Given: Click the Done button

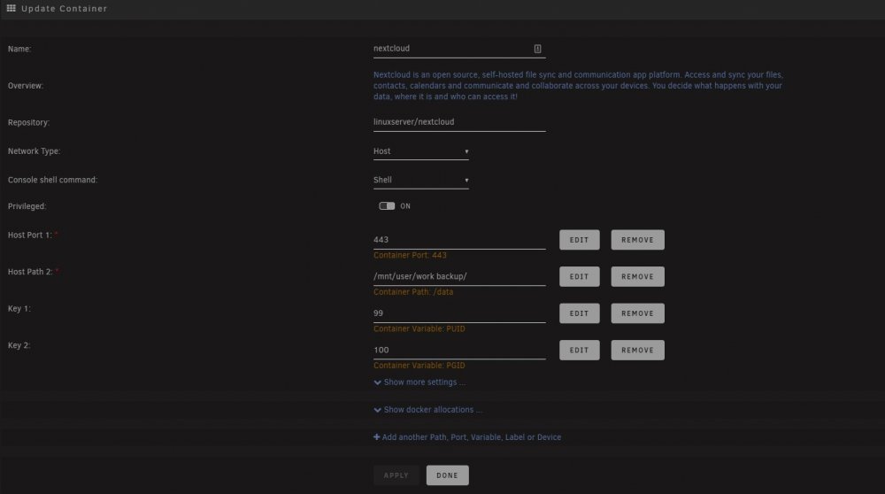Looking at the screenshot, I should 447,475.
